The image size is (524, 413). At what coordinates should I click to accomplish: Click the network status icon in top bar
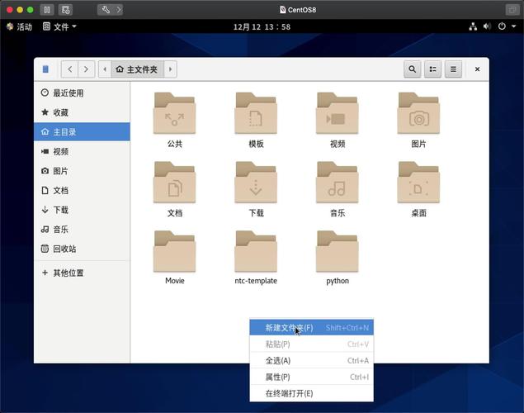(473, 26)
